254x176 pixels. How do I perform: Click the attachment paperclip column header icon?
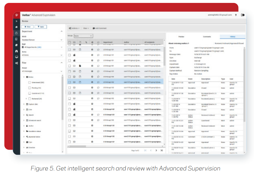point(86,42)
